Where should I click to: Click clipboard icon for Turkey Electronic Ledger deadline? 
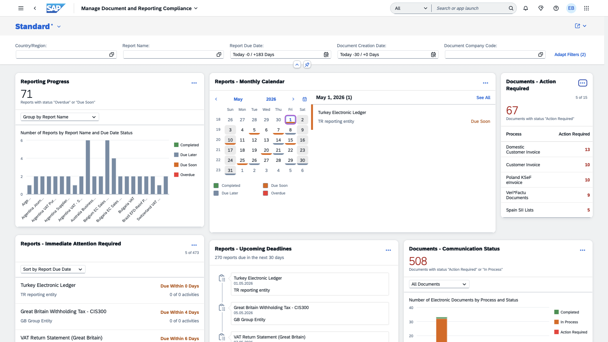coord(222,278)
